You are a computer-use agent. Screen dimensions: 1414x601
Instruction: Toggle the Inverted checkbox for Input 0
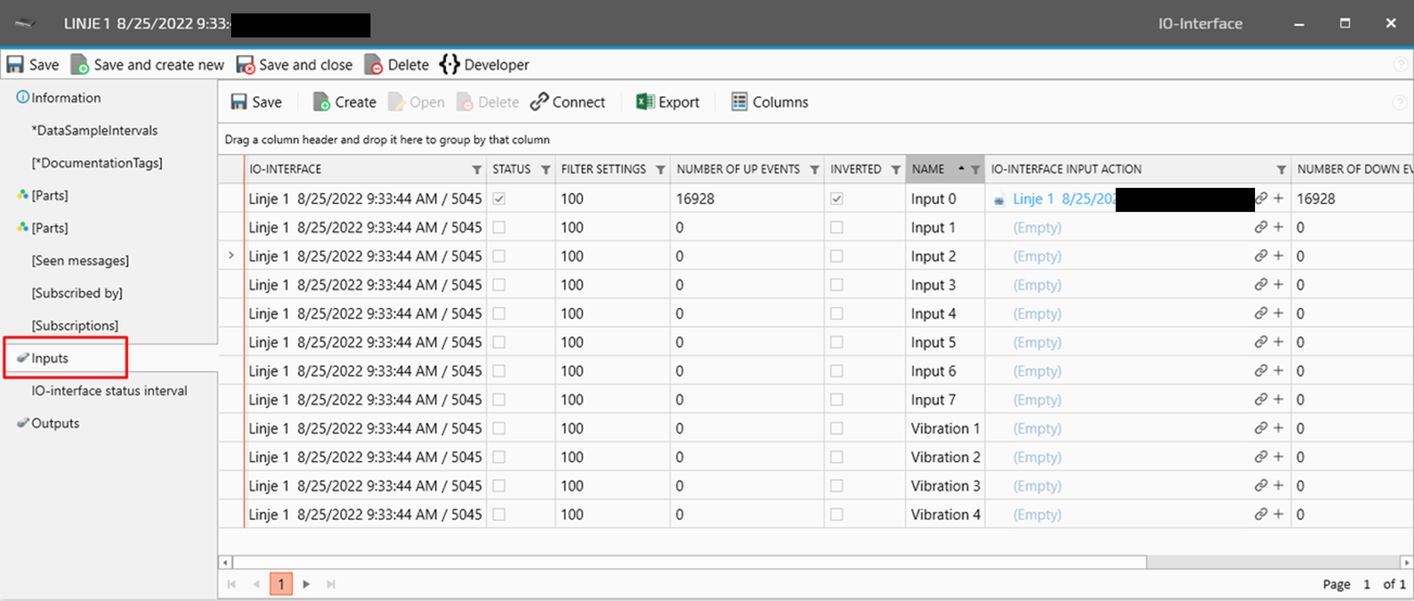pos(836,199)
